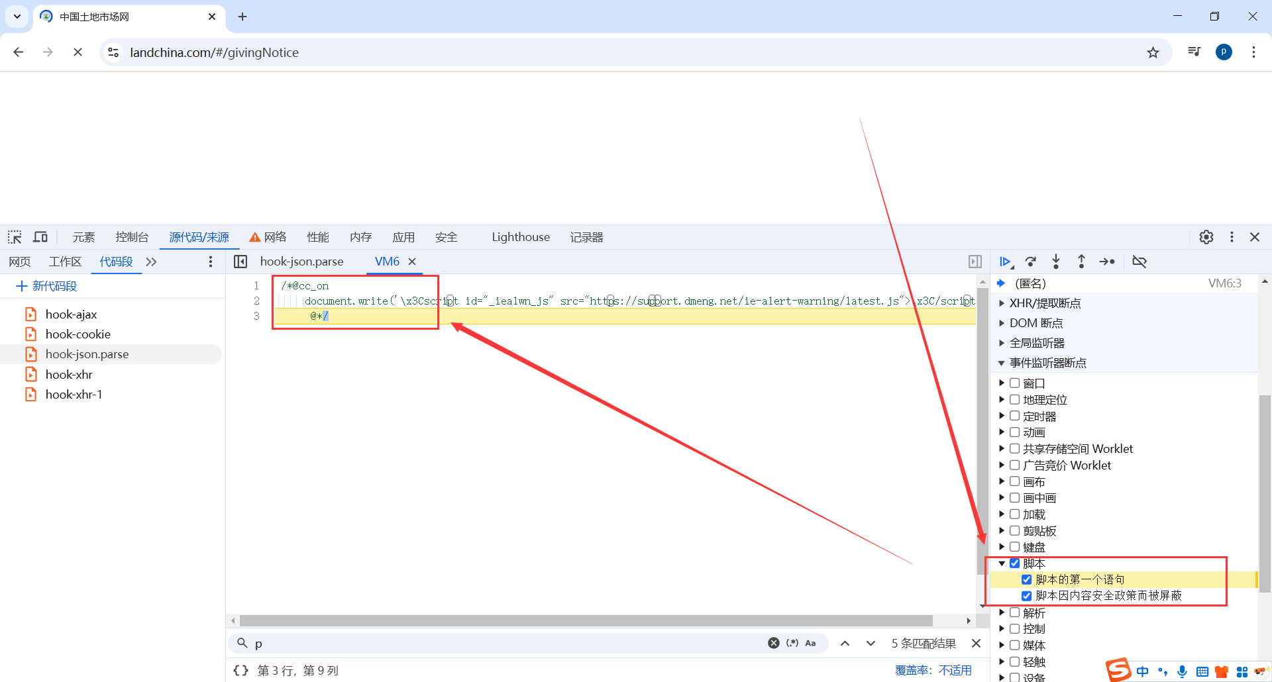Open DevTools settings gear
This screenshot has width=1272, height=682.
1206,237
